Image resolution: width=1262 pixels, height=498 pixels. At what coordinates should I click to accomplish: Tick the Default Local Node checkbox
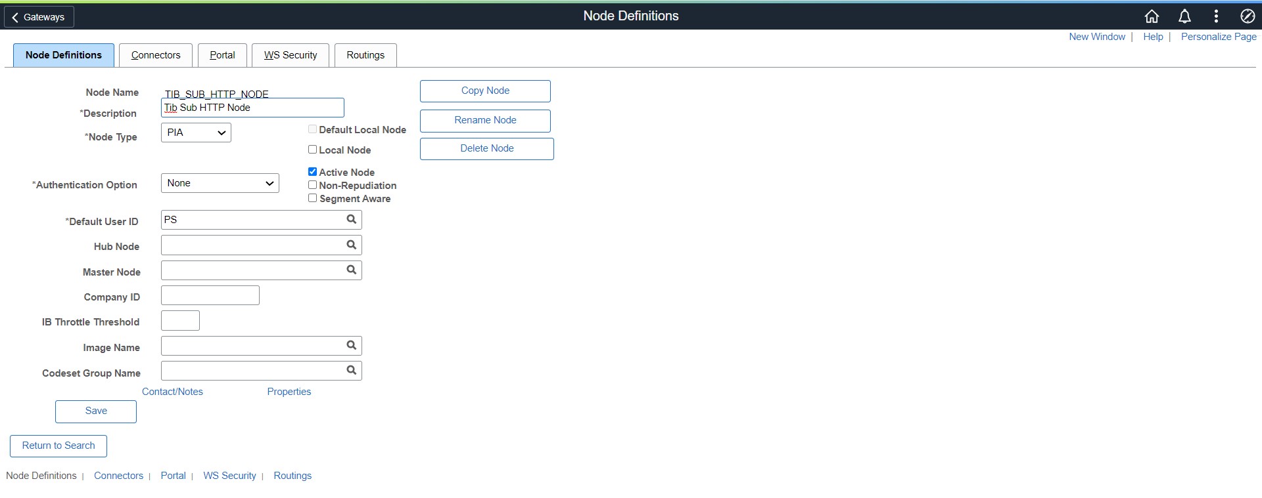(313, 129)
